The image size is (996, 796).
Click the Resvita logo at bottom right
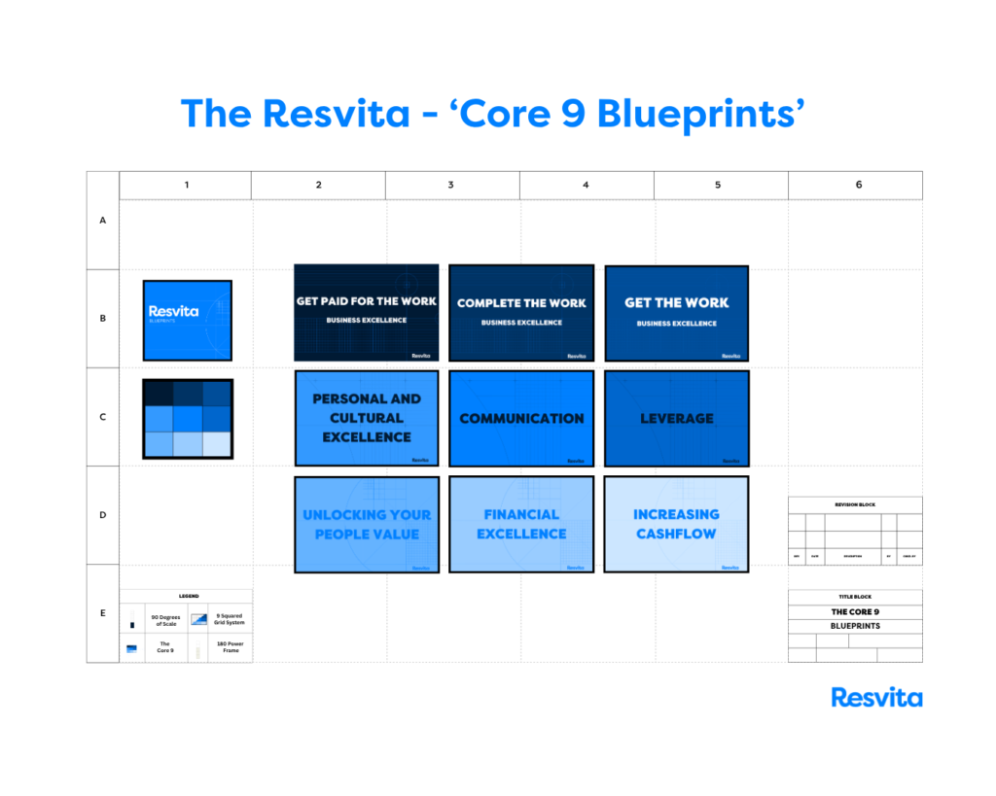876,697
